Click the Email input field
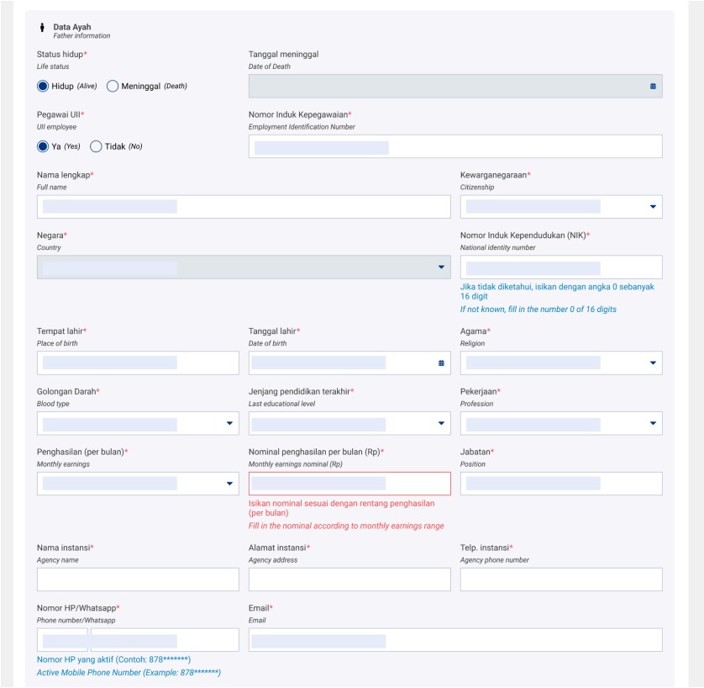The width and height of the screenshot is (704, 688). pyautogui.click(x=454, y=640)
